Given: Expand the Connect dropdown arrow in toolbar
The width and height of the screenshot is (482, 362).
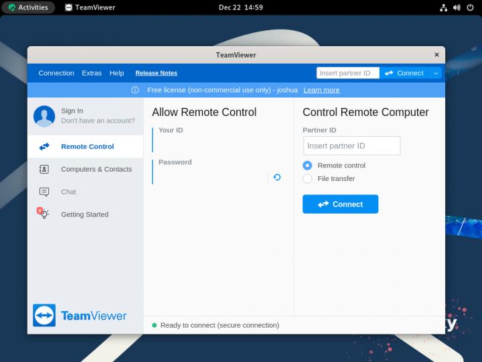Looking at the screenshot, I should tap(436, 73).
